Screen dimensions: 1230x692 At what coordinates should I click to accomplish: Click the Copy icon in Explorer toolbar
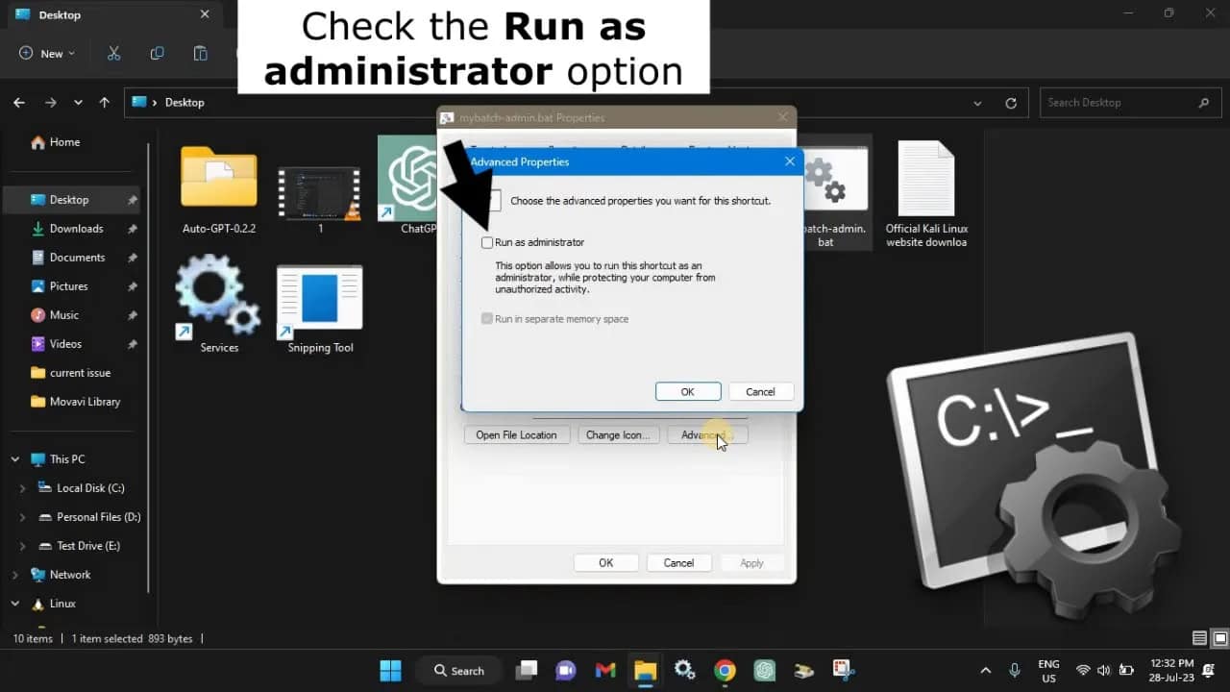click(157, 53)
